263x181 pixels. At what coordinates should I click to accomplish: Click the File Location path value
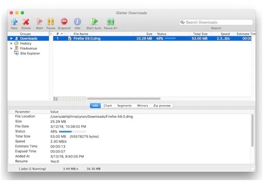click(x=92, y=117)
